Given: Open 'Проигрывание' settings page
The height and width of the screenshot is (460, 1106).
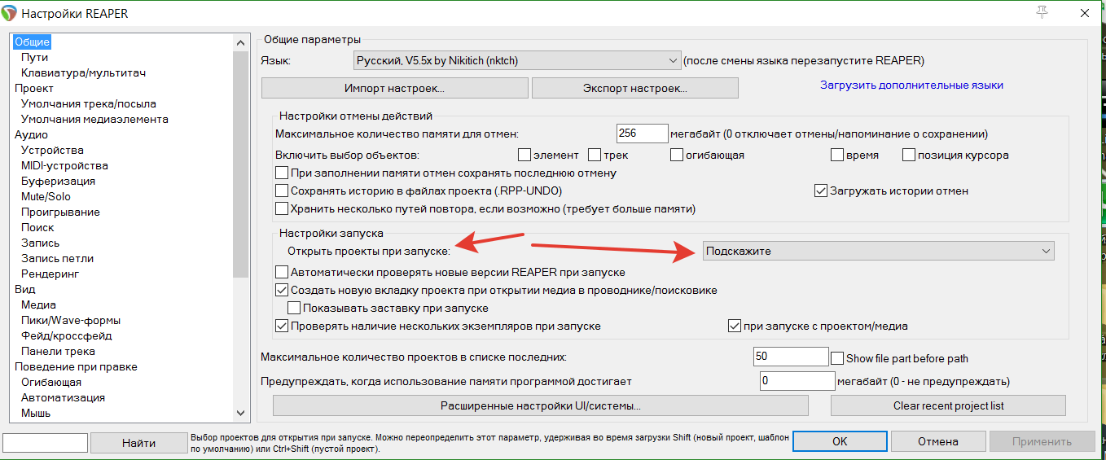Looking at the screenshot, I should point(60,212).
